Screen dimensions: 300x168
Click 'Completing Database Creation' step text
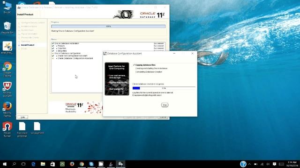[149, 72]
